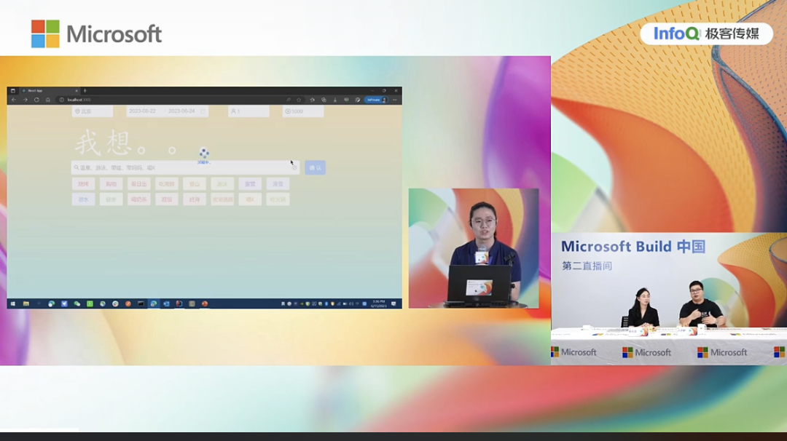
Task: Open the Windows Start menu
Action: [x=12, y=303]
